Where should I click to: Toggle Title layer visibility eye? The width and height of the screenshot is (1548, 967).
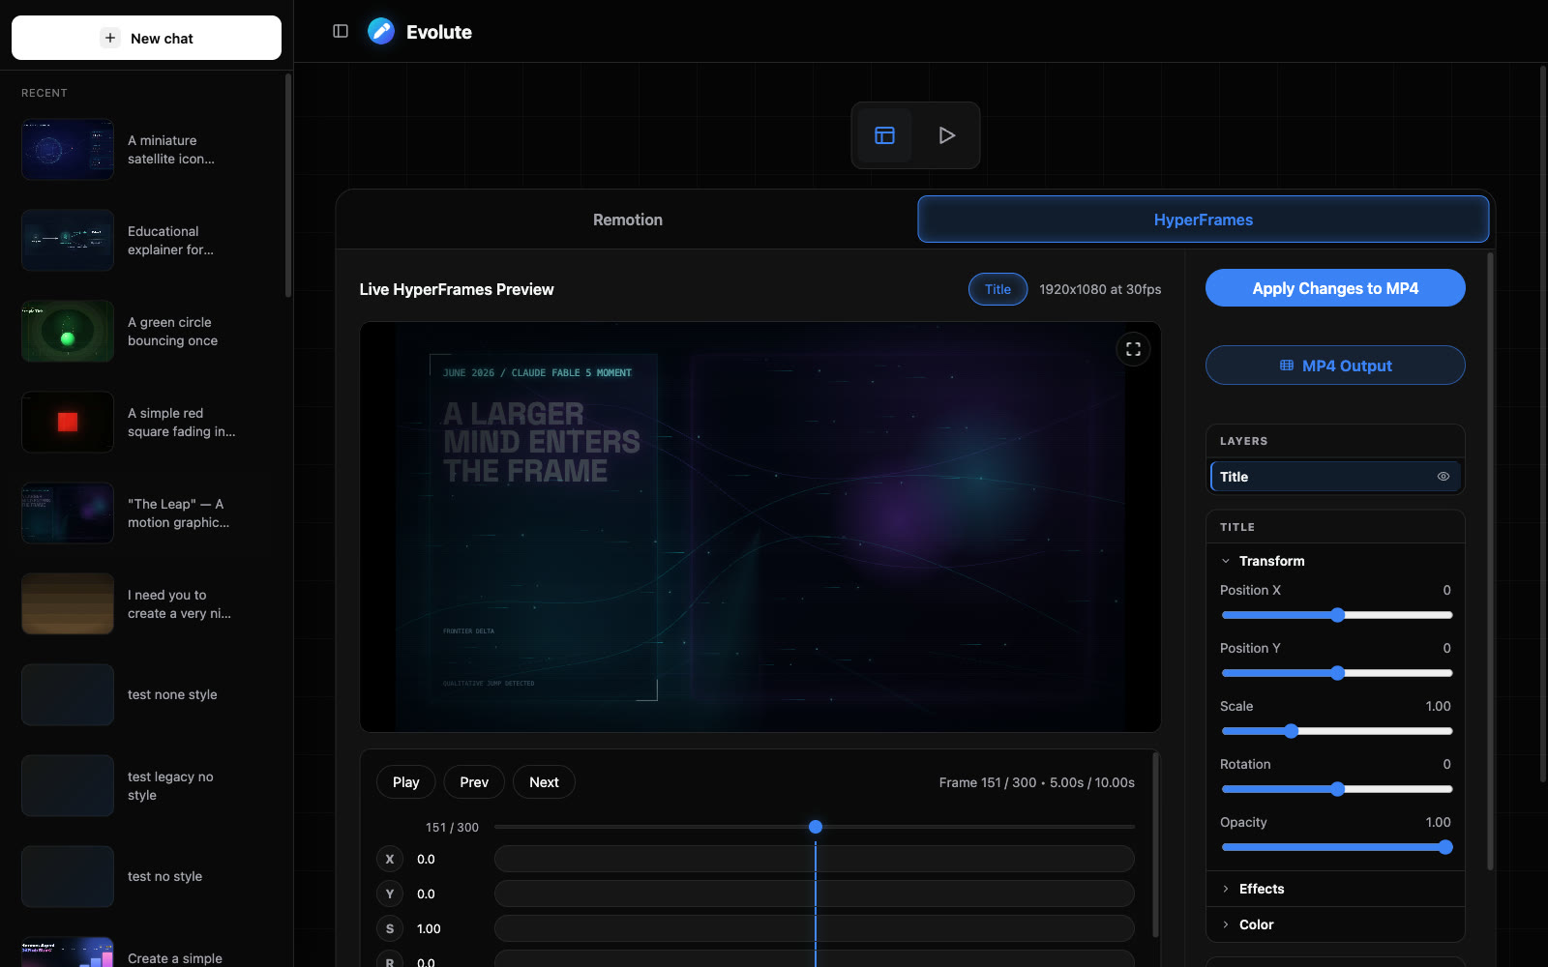coord(1443,477)
